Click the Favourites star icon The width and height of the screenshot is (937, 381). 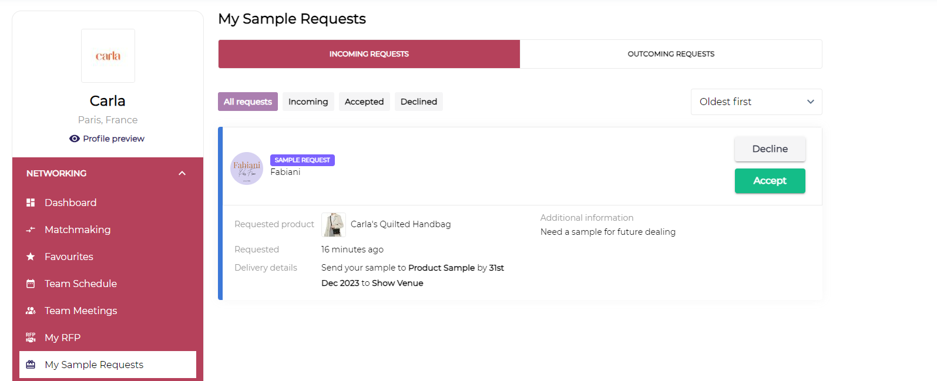[x=31, y=257]
